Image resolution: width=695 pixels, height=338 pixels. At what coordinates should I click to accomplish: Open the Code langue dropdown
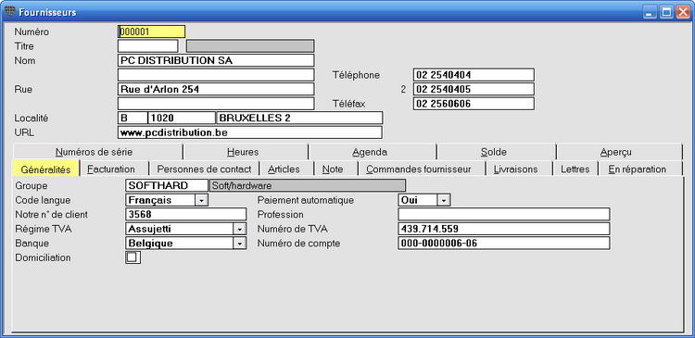coord(201,200)
